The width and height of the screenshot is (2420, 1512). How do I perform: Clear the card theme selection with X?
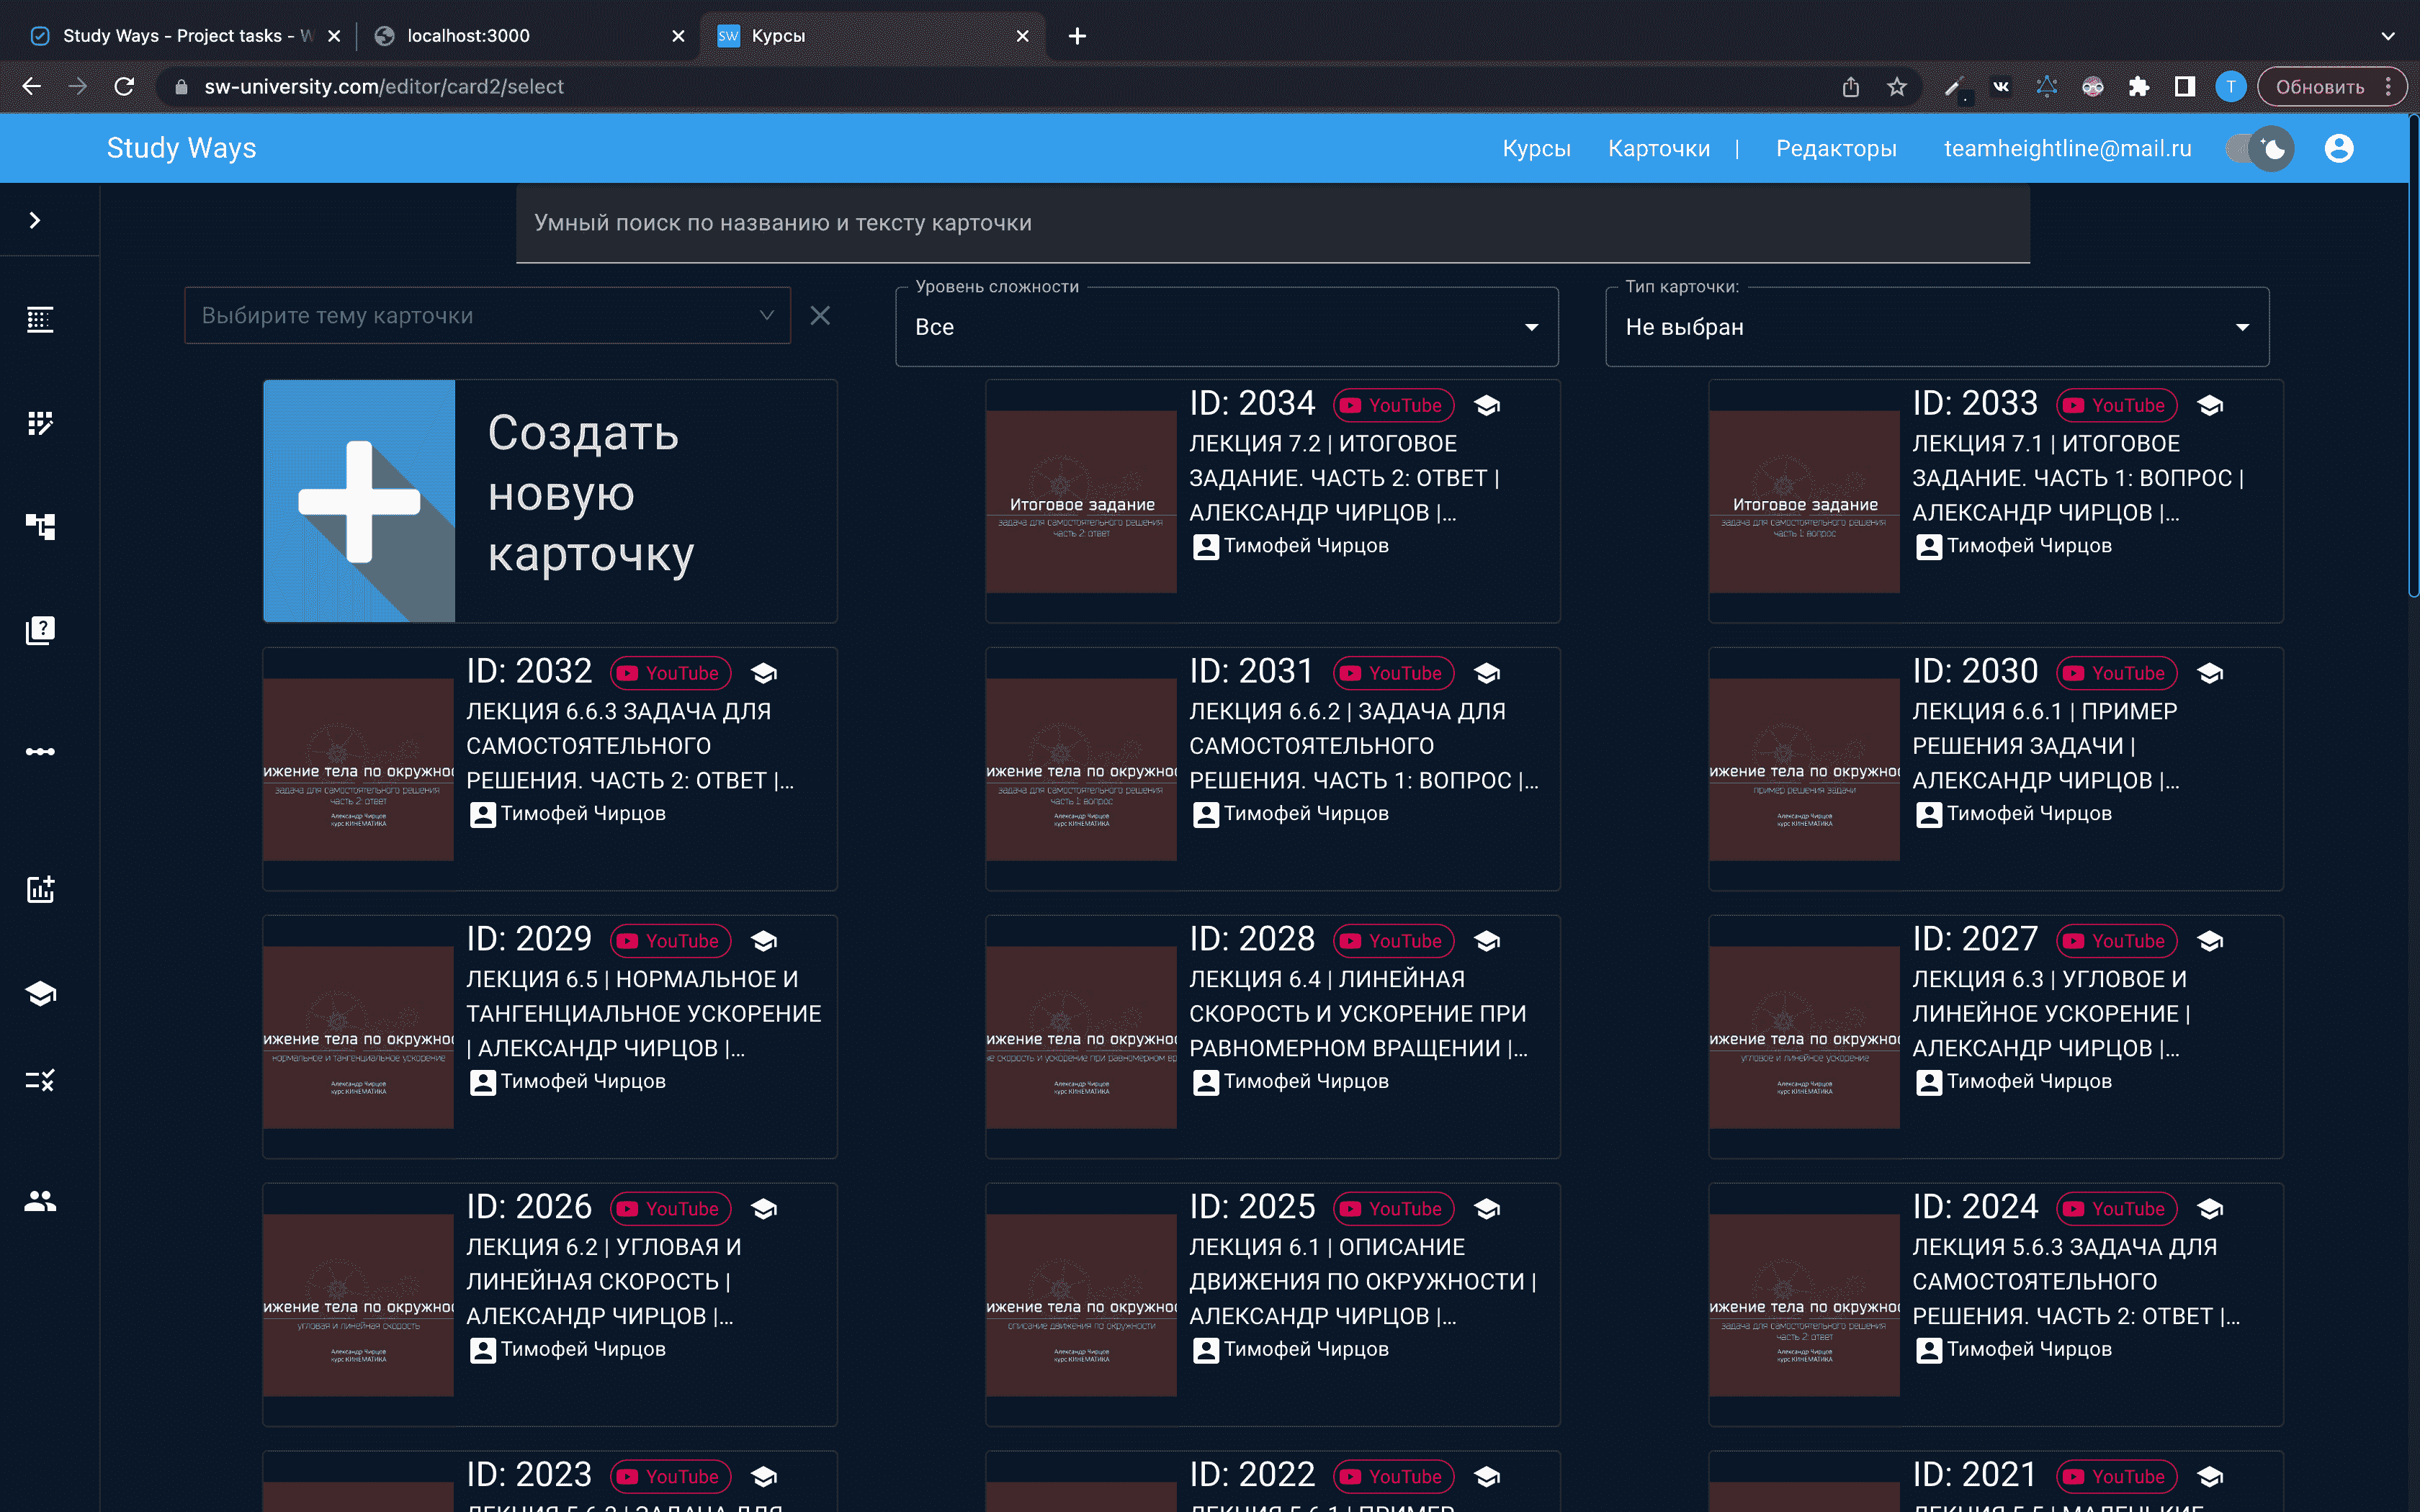[x=820, y=316]
